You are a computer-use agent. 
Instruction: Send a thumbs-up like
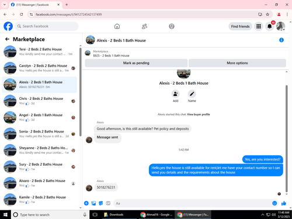[x=284, y=203]
